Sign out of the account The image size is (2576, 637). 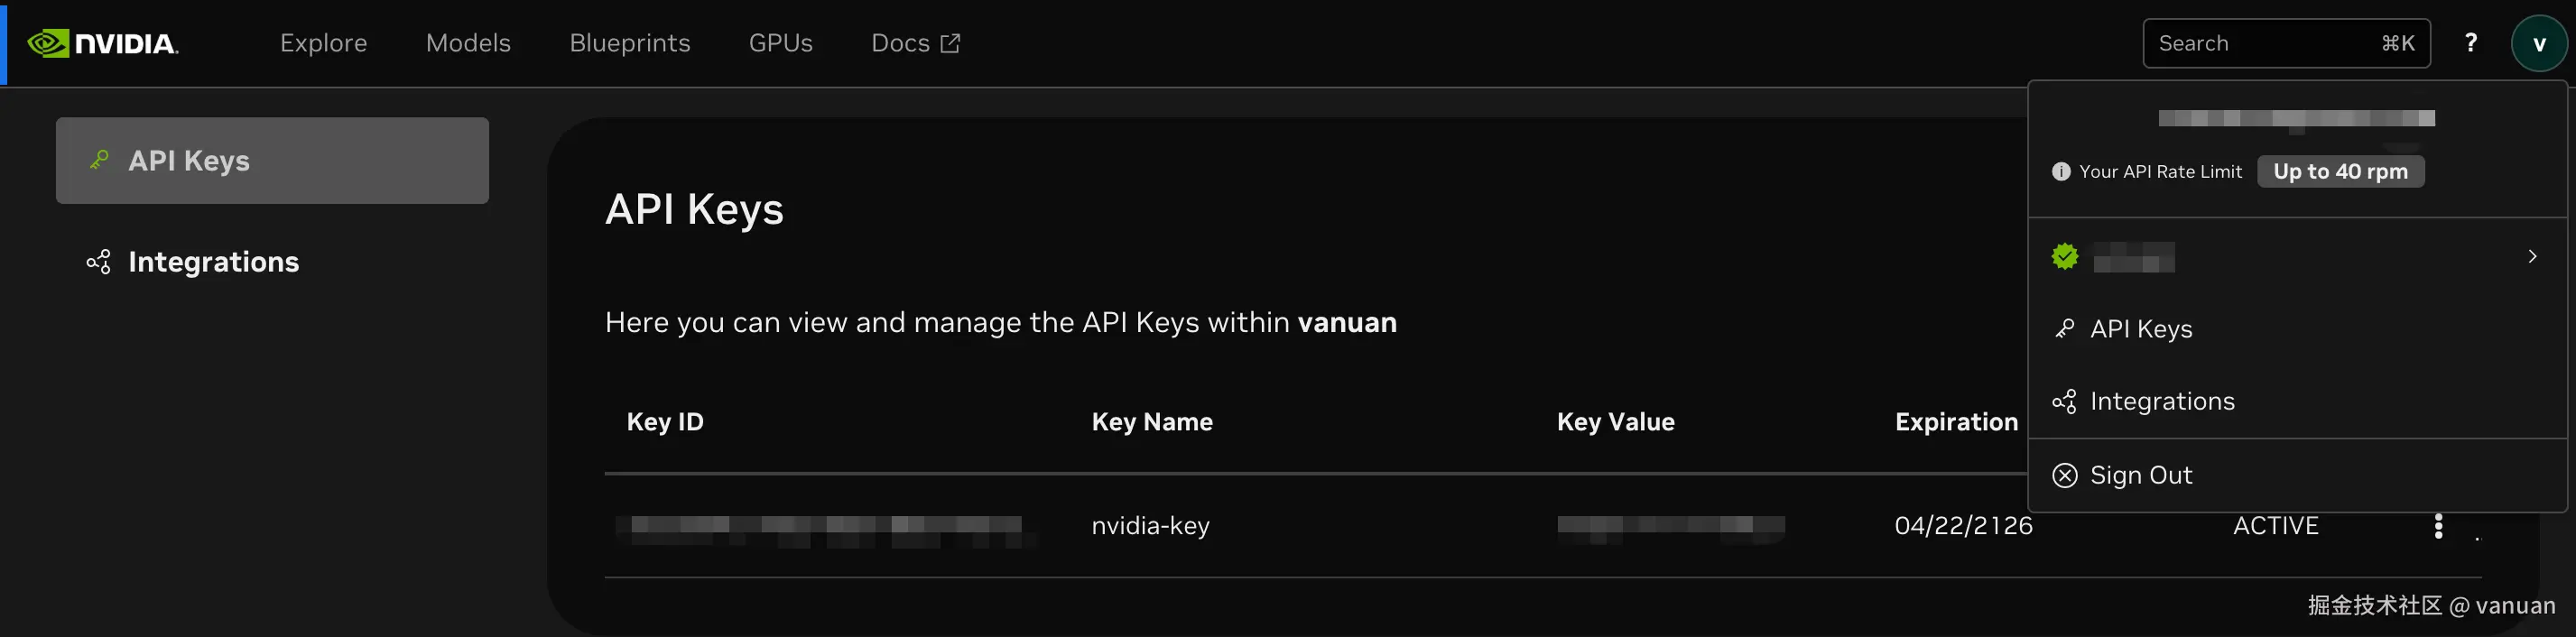coord(2140,475)
